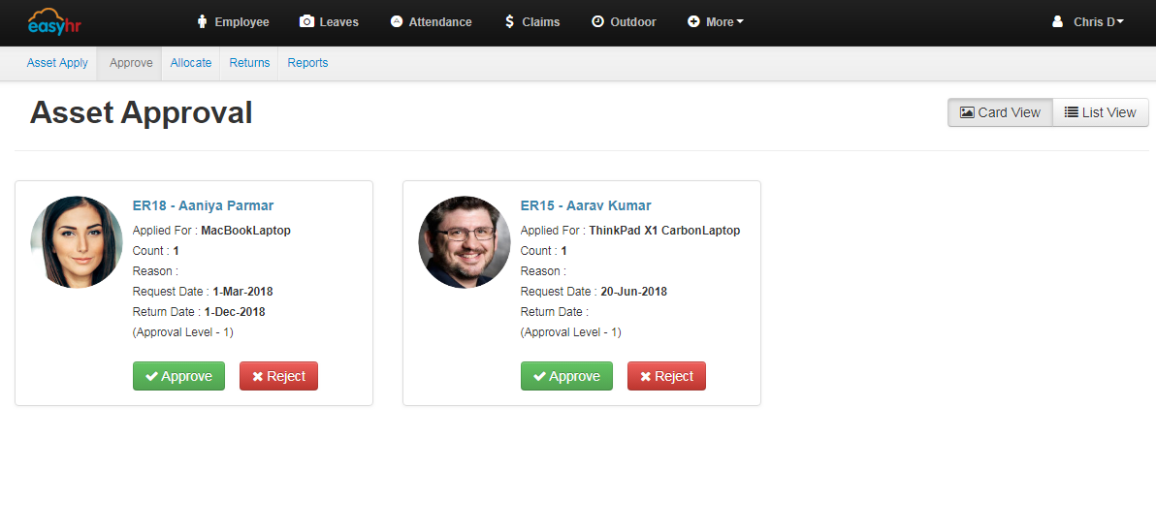Open the Returns tab

pyautogui.click(x=249, y=63)
